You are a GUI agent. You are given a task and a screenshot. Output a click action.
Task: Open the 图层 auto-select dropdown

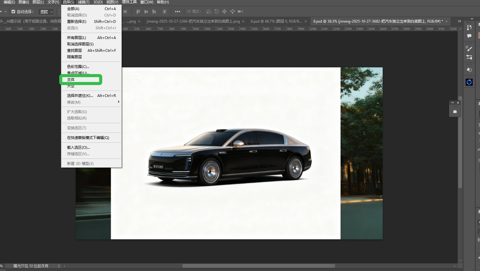[46, 12]
